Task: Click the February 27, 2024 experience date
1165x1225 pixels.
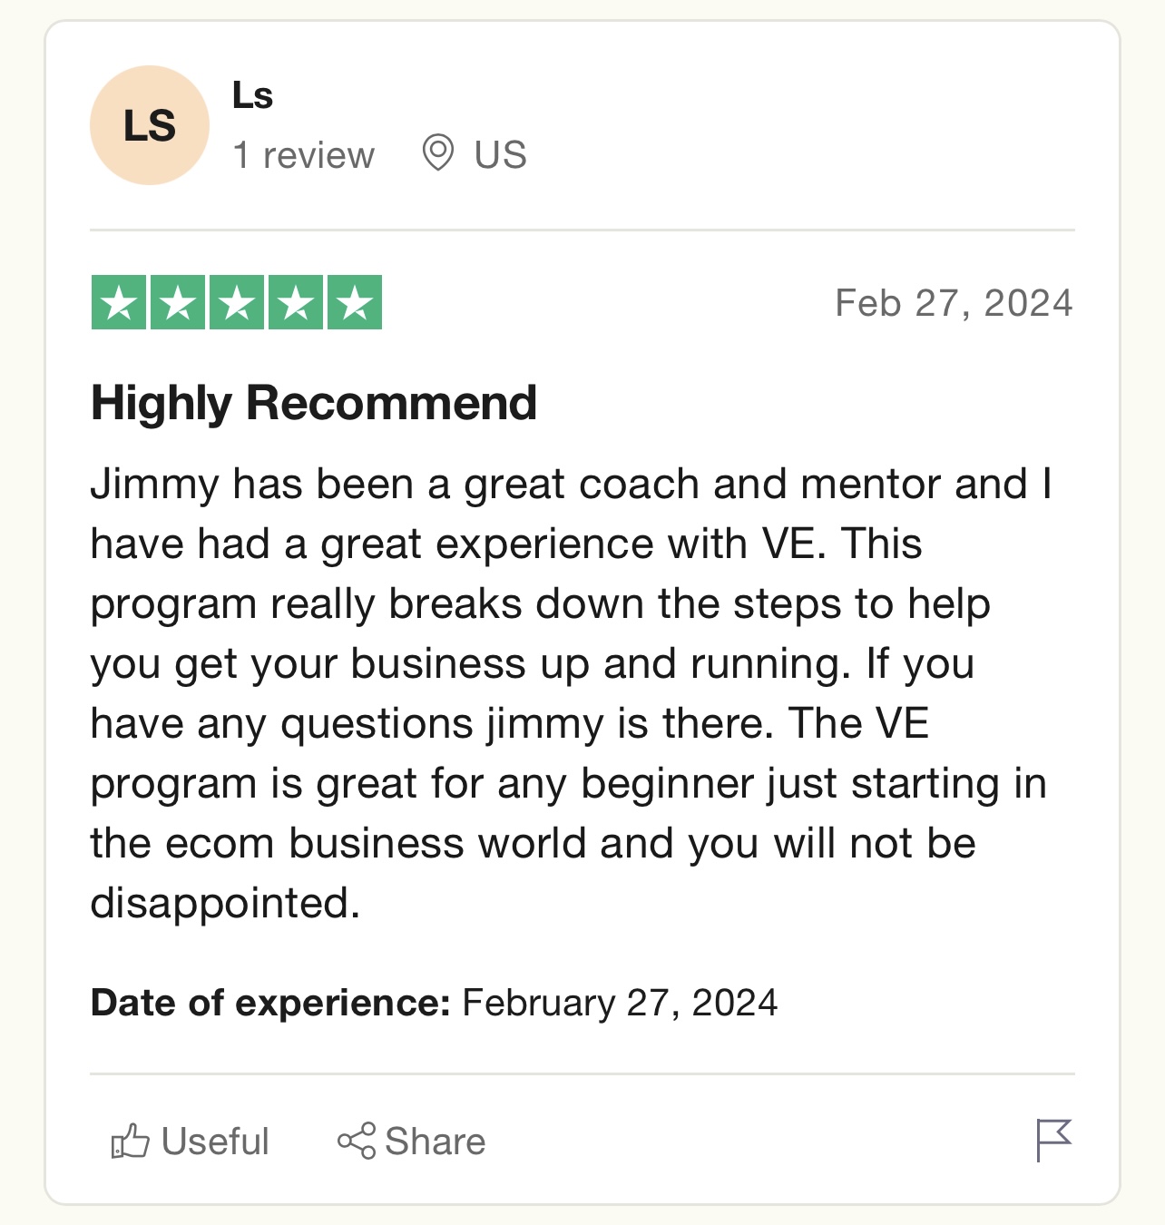Action: (620, 1003)
